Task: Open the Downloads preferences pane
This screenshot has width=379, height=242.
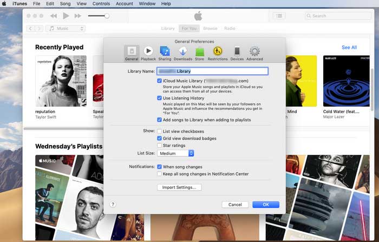Action: pos(183,54)
